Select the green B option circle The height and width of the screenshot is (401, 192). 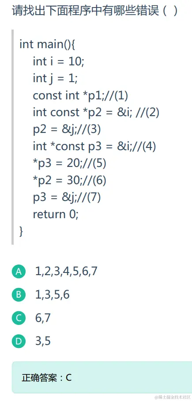pyautogui.click(x=19, y=295)
